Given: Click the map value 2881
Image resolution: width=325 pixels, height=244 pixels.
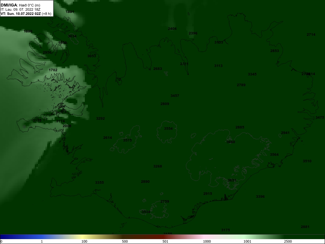Looking at the screenshot, I should click(305, 227).
